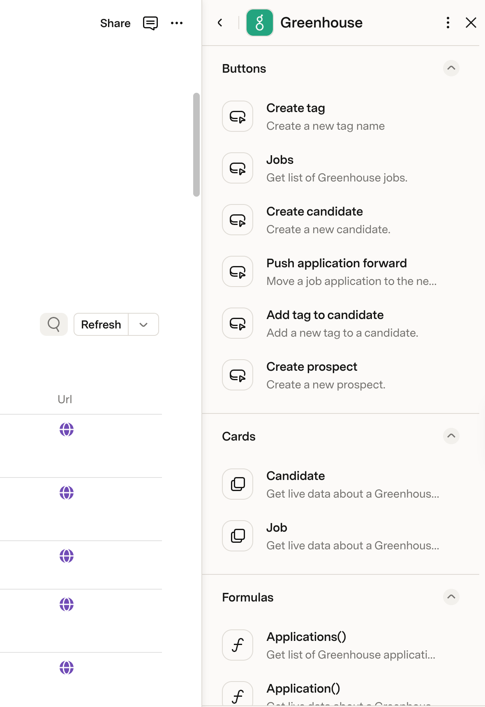485x707 pixels.
Task: Click the Push application forward icon
Action: point(238,271)
